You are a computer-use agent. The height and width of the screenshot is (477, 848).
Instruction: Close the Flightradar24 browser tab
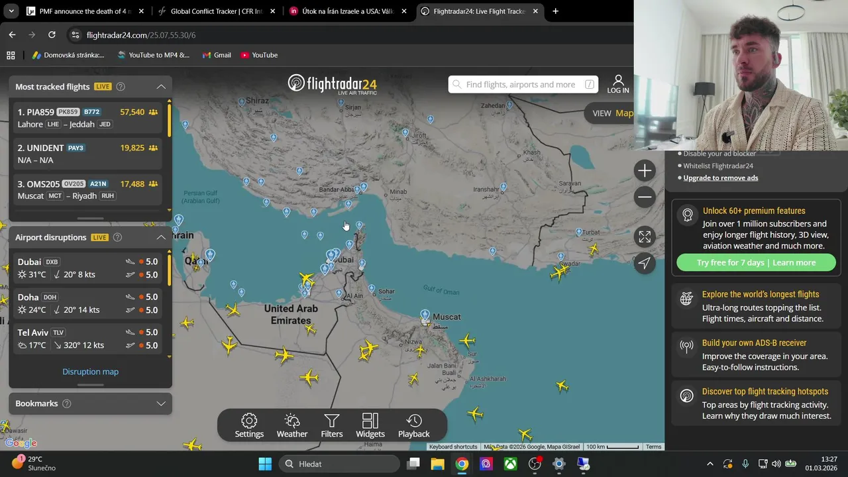click(x=536, y=11)
